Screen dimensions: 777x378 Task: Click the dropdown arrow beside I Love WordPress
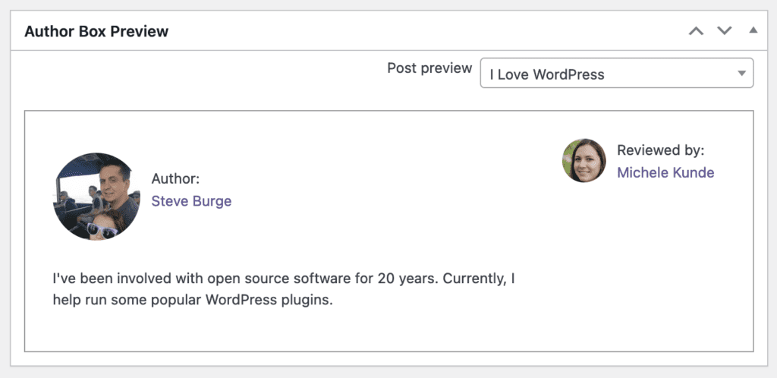pos(741,74)
